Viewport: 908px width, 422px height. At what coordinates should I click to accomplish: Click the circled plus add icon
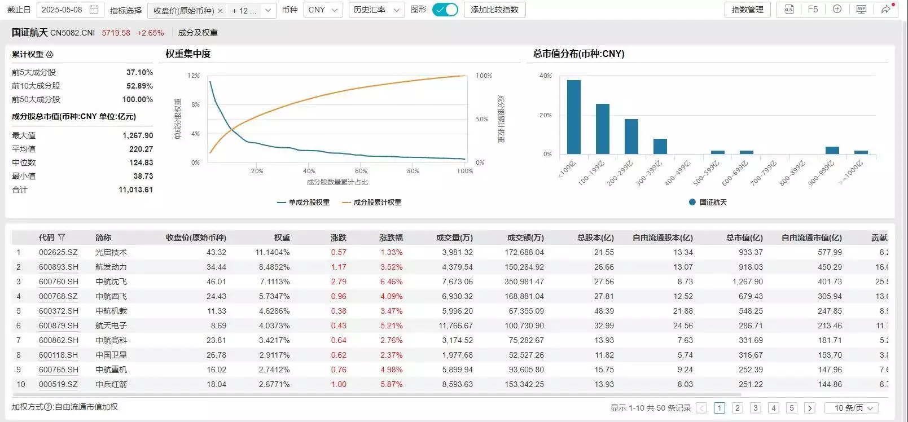[837, 9]
